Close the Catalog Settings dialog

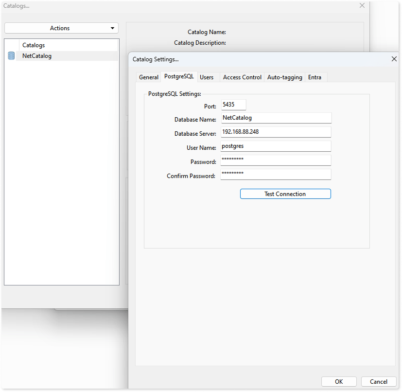click(x=394, y=59)
